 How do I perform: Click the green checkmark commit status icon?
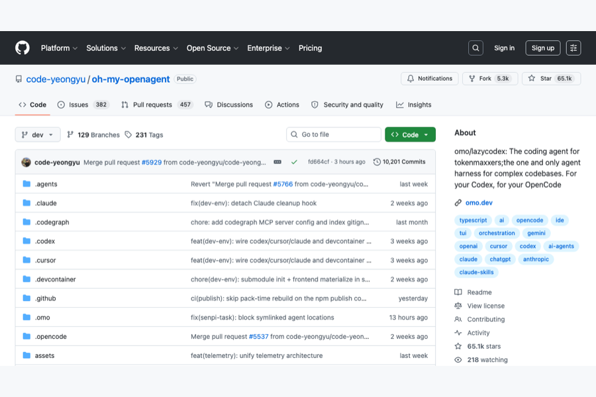point(294,162)
